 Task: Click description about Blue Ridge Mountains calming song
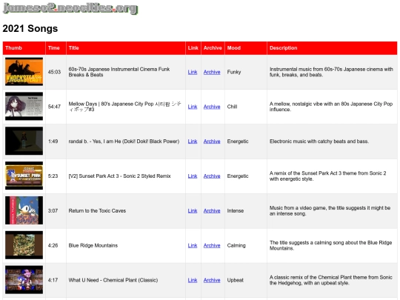331,245
